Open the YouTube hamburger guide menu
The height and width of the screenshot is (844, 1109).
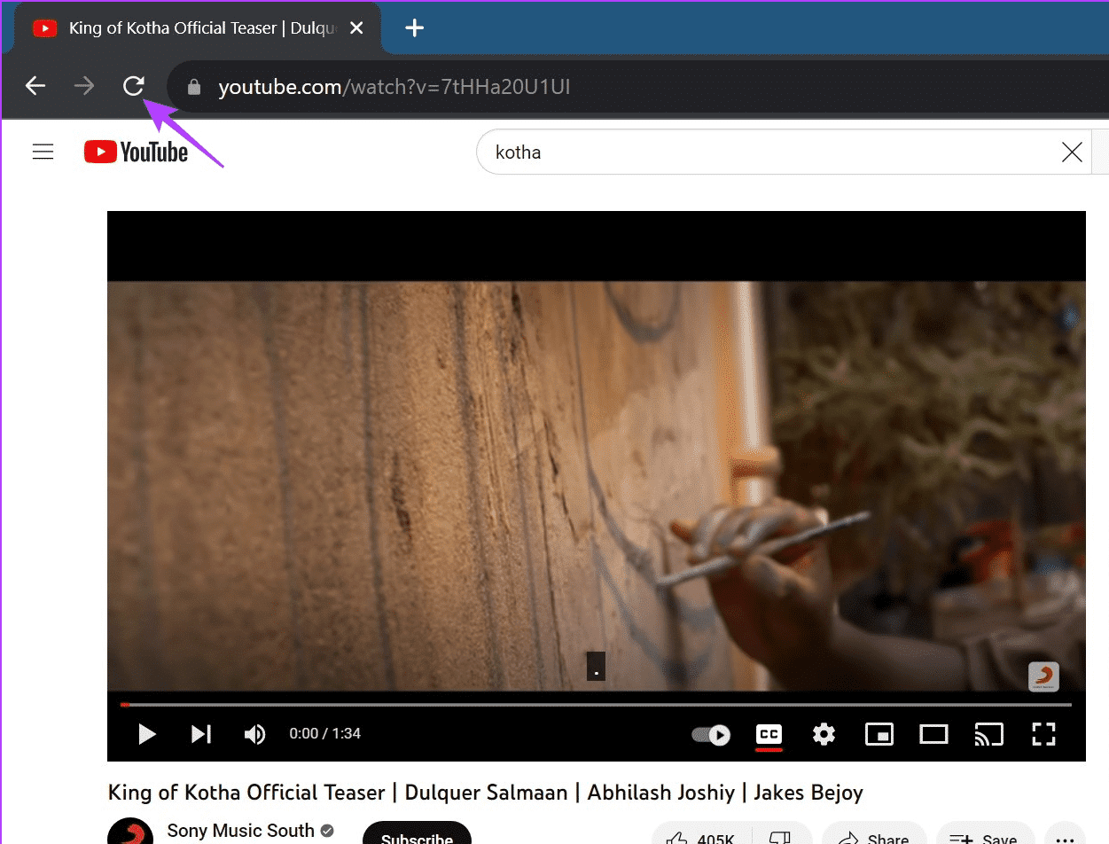coord(43,152)
